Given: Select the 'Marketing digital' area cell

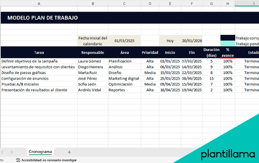Looking at the screenshot, I should pos(125,79).
